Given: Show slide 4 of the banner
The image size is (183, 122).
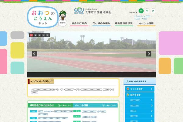Looking at the screenshot, I should click(x=44, y=35).
